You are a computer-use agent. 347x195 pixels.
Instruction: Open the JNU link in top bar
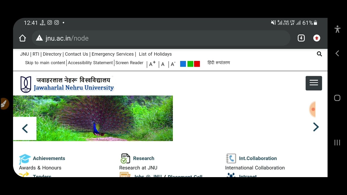(24, 54)
